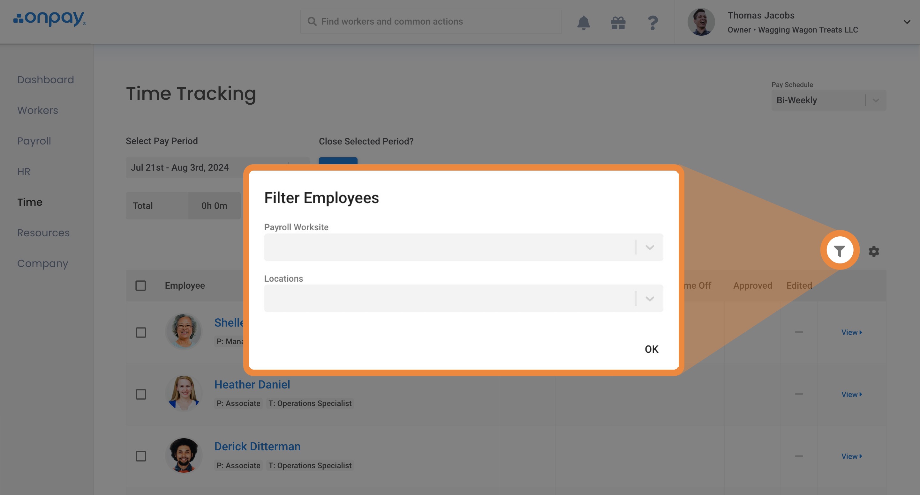Click Thomas Jacobs profile avatar

click(701, 22)
